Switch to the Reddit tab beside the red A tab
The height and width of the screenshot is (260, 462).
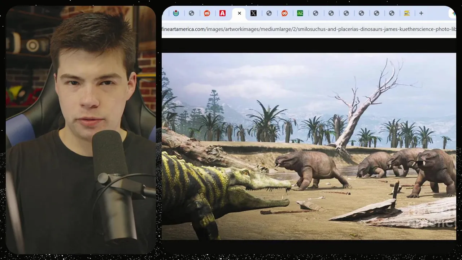coord(207,13)
